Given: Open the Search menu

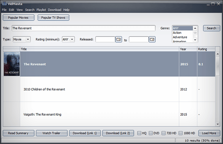Looking at the screenshot, I should (30, 10).
